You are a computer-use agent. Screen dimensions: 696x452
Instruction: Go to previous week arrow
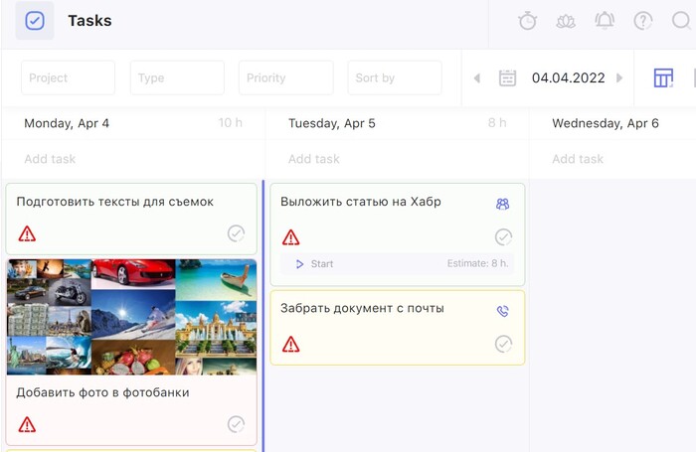pyautogui.click(x=476, y=77)
